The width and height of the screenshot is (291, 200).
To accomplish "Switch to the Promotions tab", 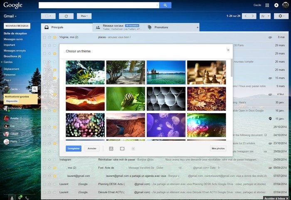I will coord(161,27).
